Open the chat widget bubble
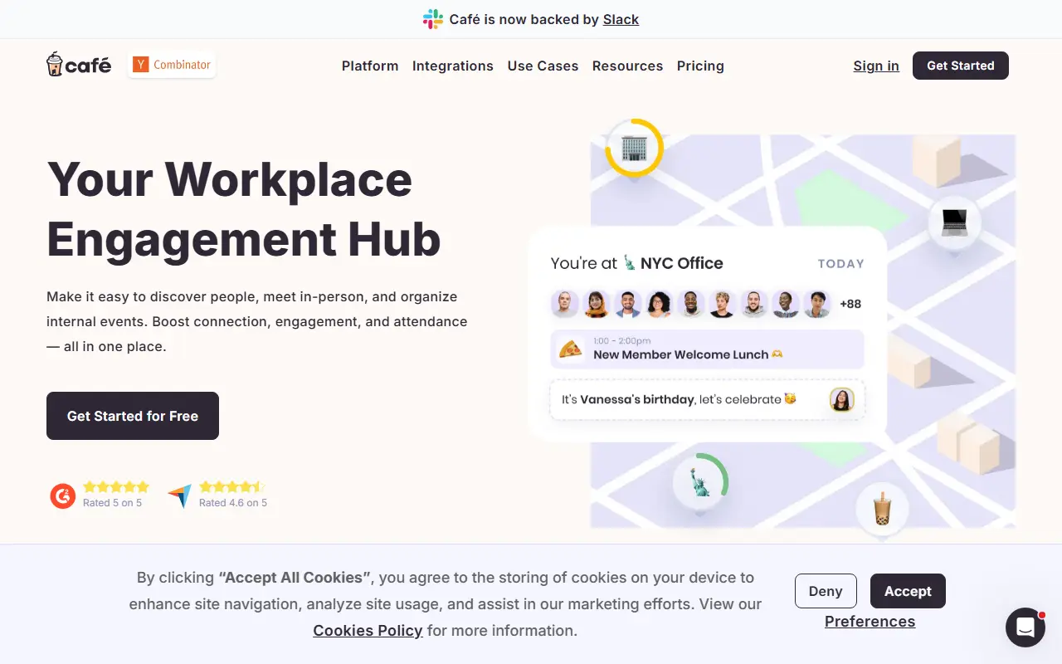The width and height of the screenshot is (1062, 664). [x=1025, y=627]
